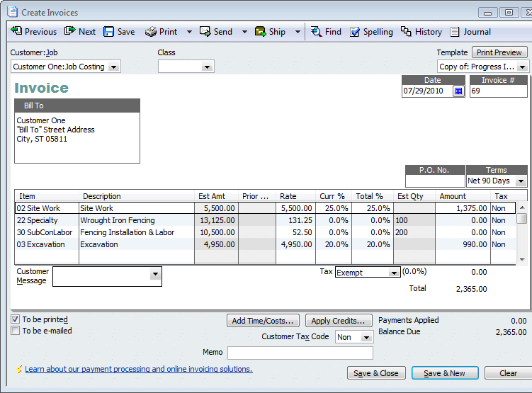Toggle the To be printed checkbox
532x393 pixels.
pos(16,319)
